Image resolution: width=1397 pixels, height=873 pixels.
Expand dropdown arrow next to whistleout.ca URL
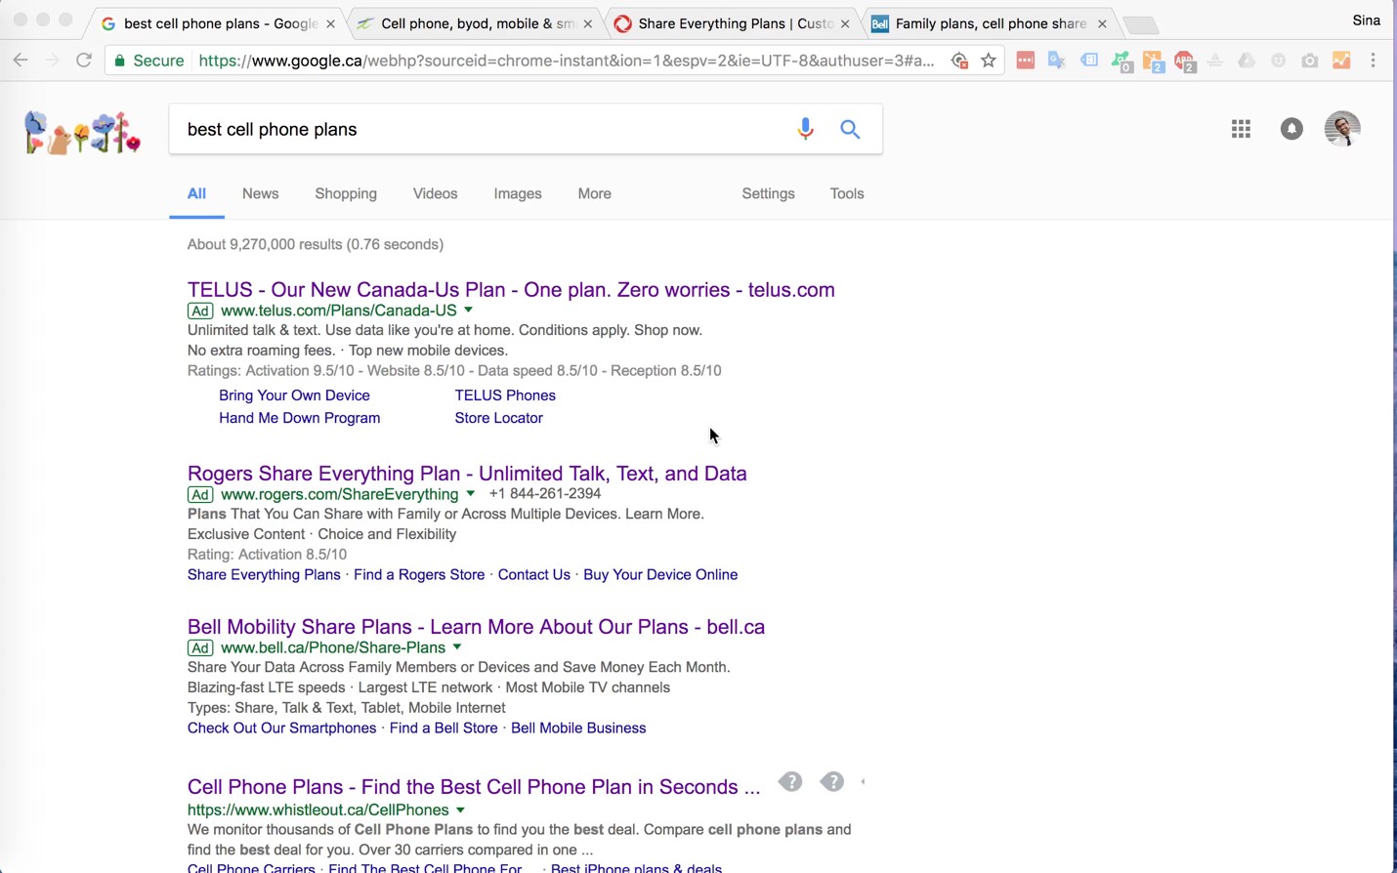[460, 811]
